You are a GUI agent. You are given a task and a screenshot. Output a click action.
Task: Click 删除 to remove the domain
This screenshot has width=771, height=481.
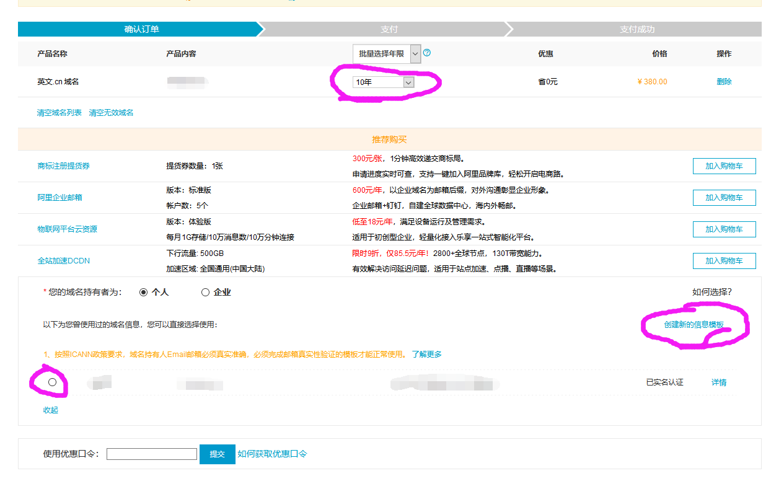coord(724,81)
